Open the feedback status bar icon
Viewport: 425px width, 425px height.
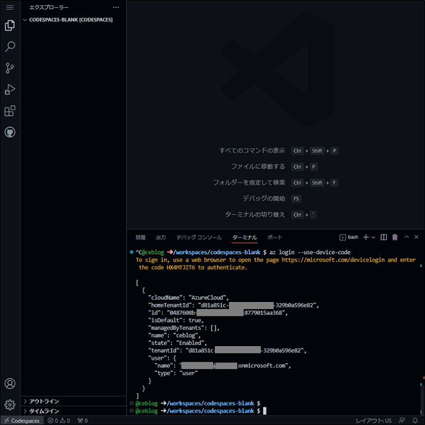click(x=402, y=420)
